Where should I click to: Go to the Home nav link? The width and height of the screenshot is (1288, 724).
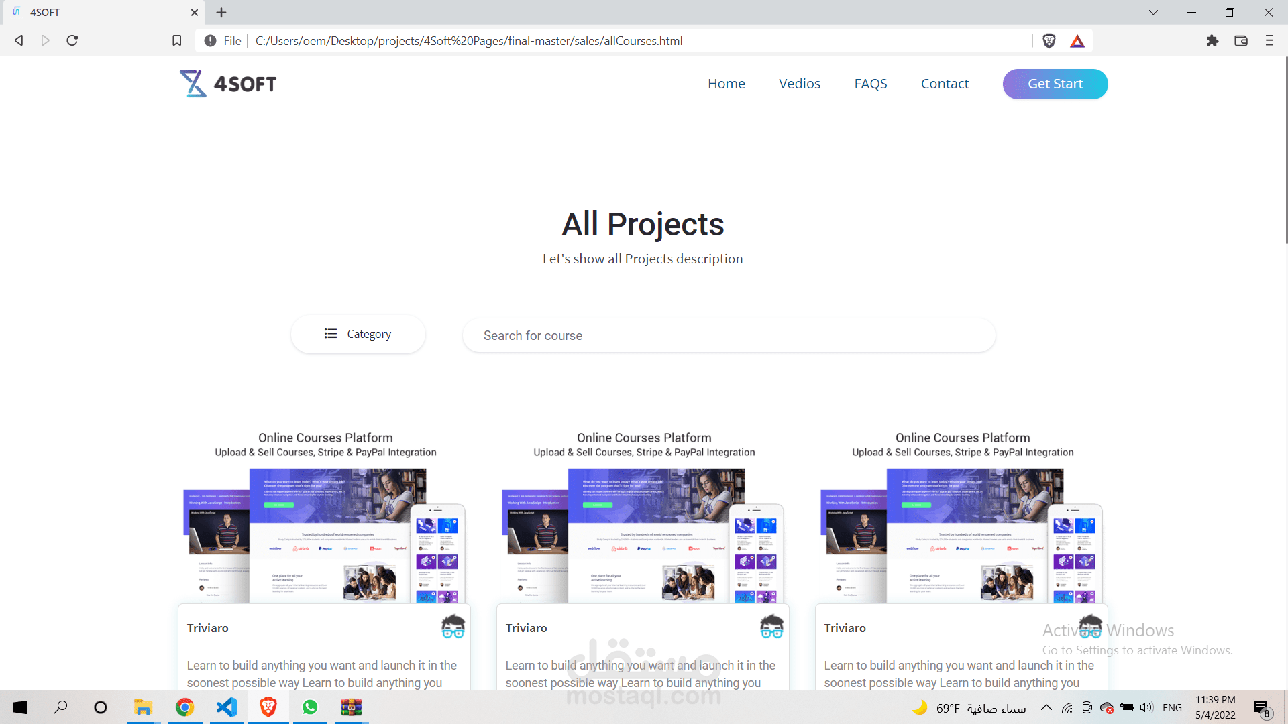pos(726,84)
